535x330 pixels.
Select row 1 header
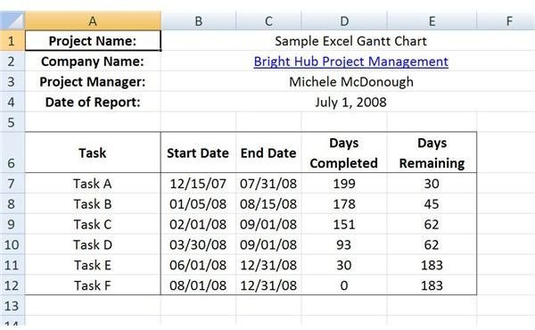click(12, 41)
